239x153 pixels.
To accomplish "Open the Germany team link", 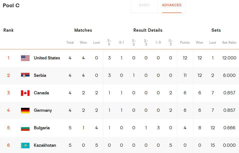I will point(43,110).
